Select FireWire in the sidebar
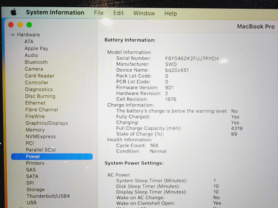Image resolution: width=278 pixels, height=208 pixels. pos(35,116)
